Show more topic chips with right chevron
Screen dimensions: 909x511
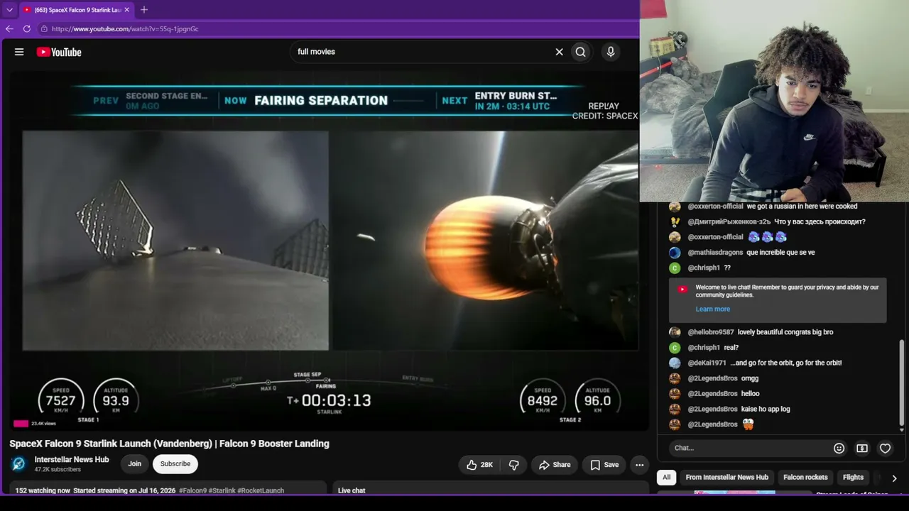click(x=894, y=478)
